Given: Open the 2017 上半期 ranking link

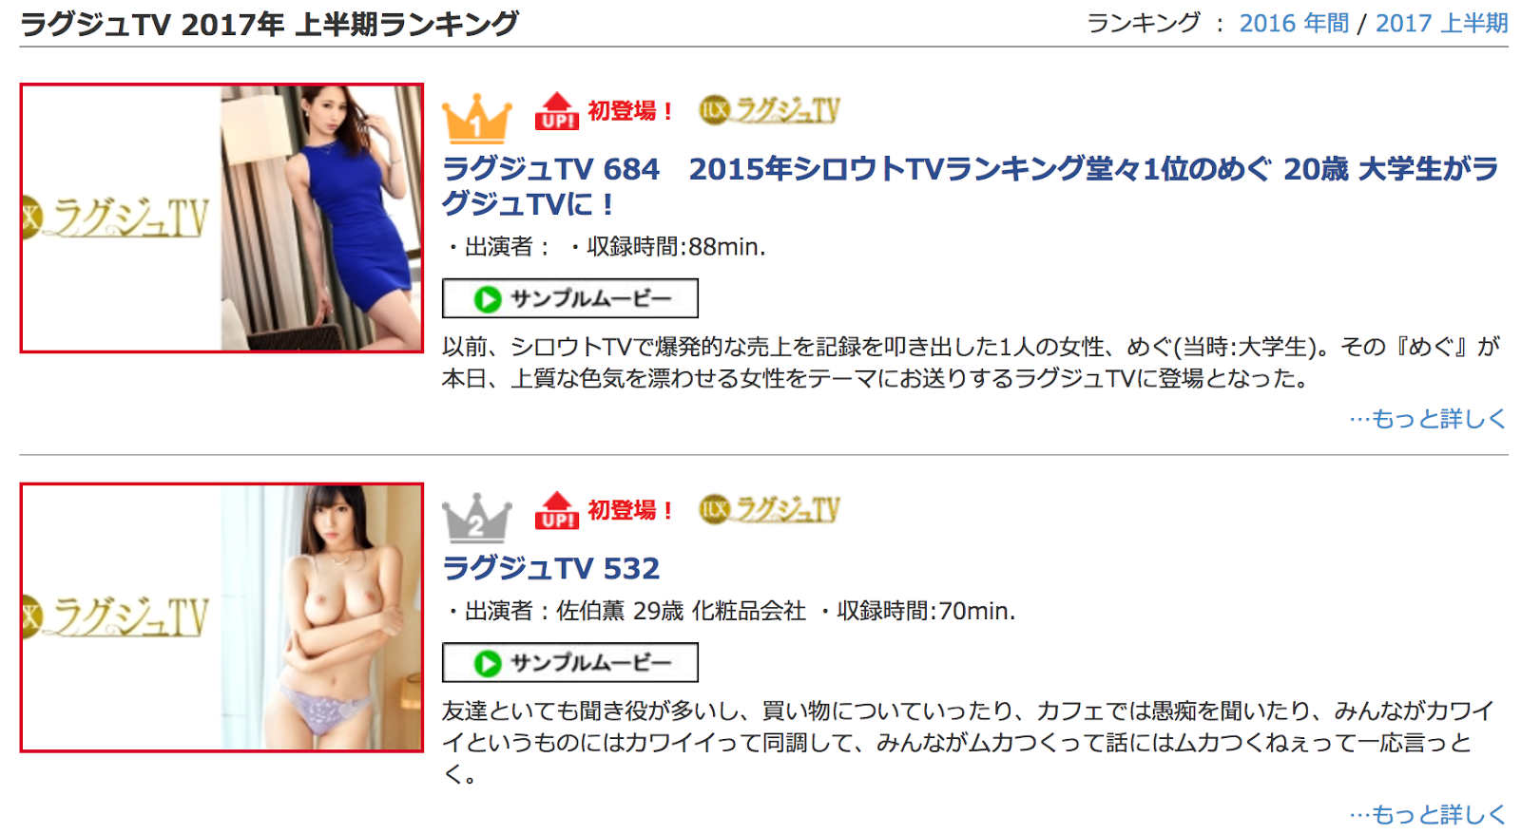Looking at the screenshot, I should [x=1441, y=24].
